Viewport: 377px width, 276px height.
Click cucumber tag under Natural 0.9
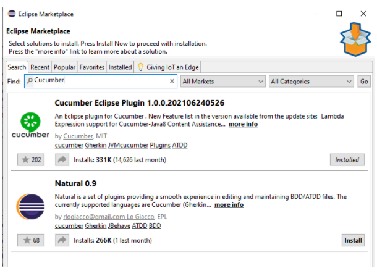[69, 226]
